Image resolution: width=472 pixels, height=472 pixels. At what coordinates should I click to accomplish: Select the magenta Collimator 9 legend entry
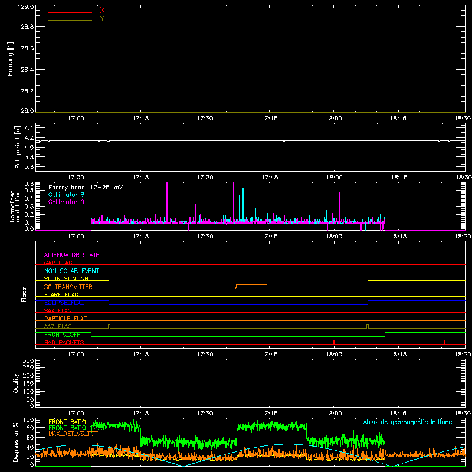(66, 202)
